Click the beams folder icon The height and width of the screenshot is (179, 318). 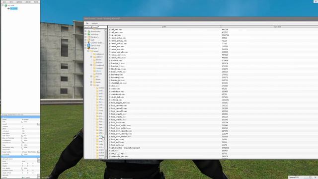point(94,60)
